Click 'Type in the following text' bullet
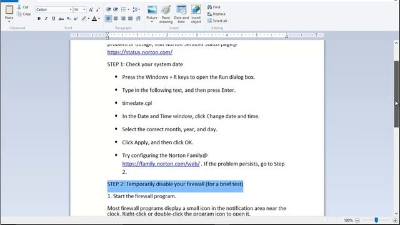 179,90
